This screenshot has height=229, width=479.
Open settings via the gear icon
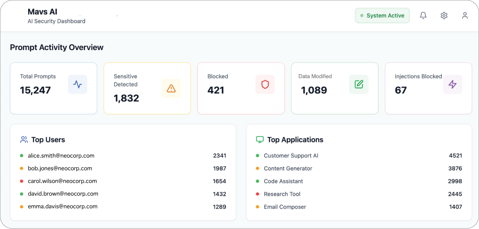pyautogui.click(x=444, y=16)
